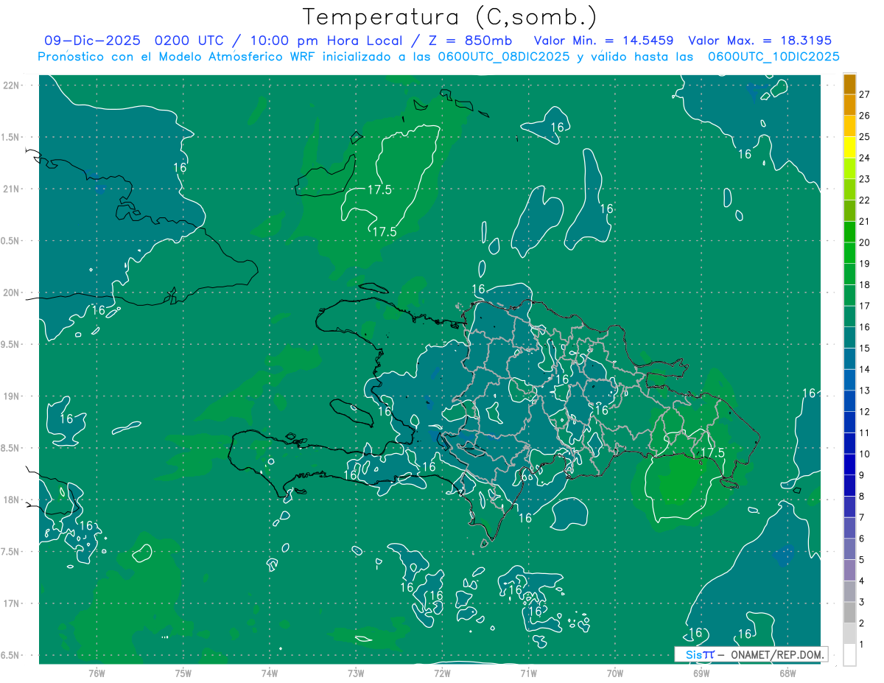884x683 pixels.
Task: Click the colorbar legend number 21
Action: point(865,221)
